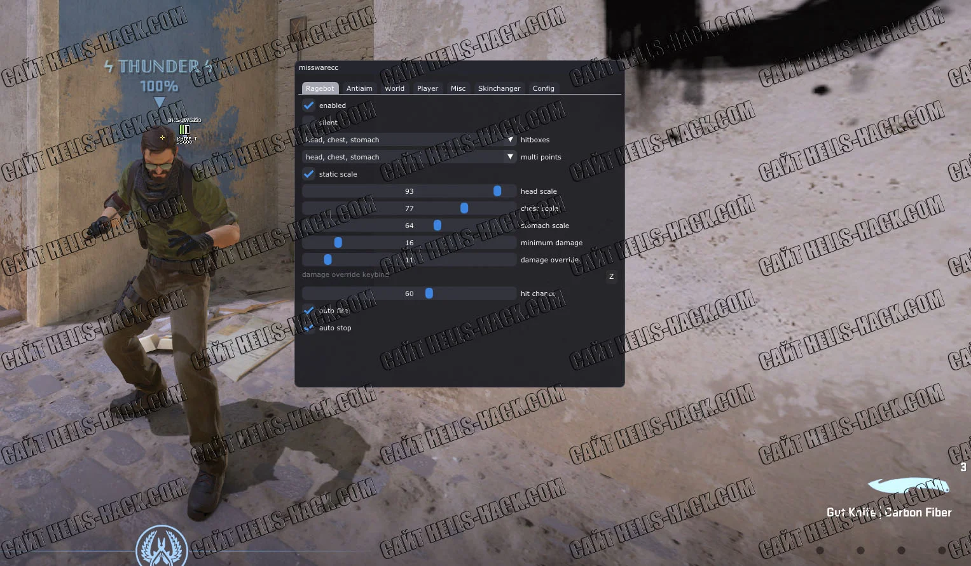Open the World tab
This screenshot has width=971, height=566.
click(x=394, y=88)
